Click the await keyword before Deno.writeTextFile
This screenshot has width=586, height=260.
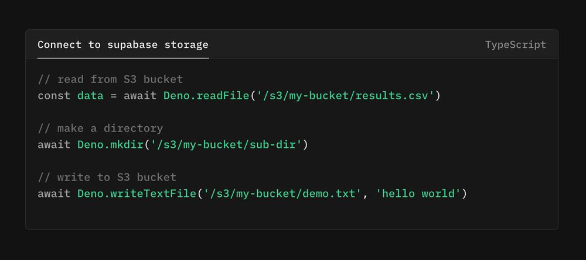coord(54,194)
